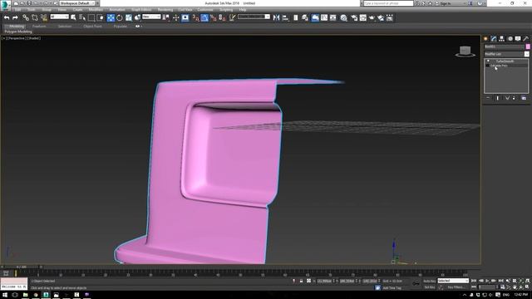Open the Rendered Frame Window
The width and height of the screenshot is (532, 299).
click(362, 17)
